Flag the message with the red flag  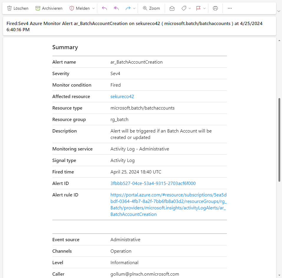pyautogui.click(x=198, y=8)
